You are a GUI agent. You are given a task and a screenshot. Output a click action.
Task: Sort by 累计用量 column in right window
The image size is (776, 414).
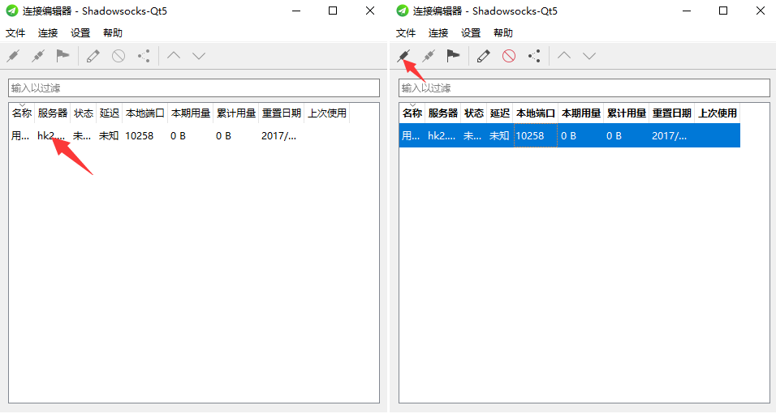[x=627, y=113]
